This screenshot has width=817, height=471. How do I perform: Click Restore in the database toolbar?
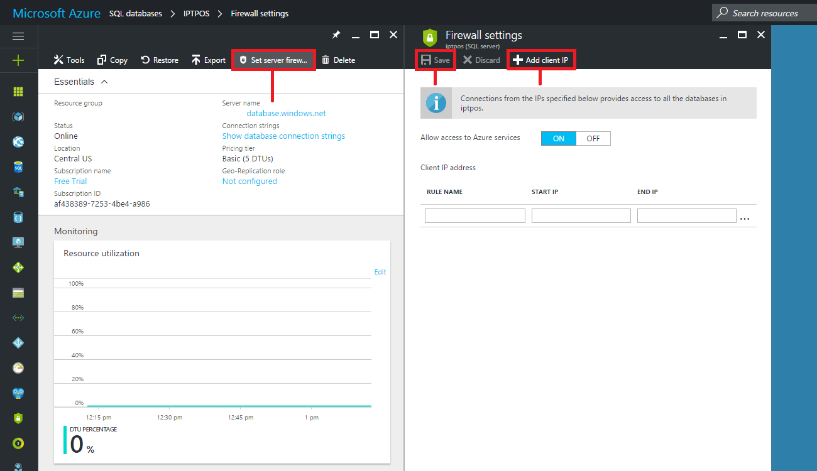(x=160, y=60)
